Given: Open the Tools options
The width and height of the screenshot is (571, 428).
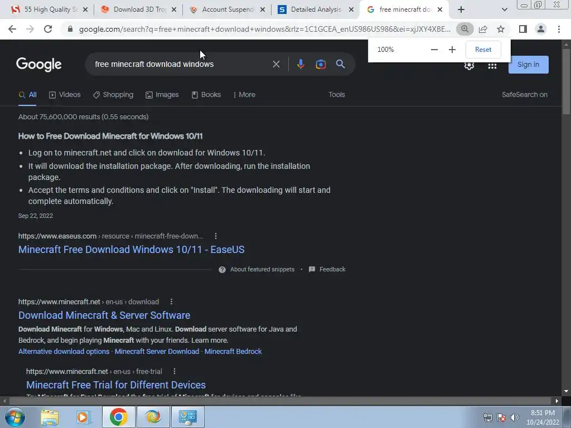Looking at the screenshot, I should [x=336, y=95].
